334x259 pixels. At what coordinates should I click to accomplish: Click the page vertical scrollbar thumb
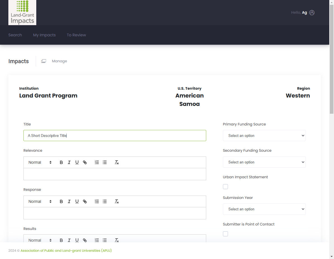point(332,59)
